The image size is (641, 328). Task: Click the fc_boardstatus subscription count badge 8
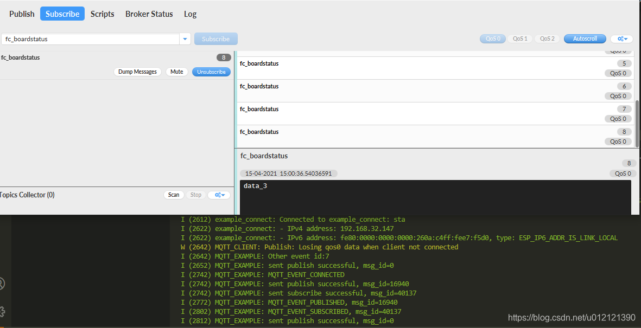point(224,57)
